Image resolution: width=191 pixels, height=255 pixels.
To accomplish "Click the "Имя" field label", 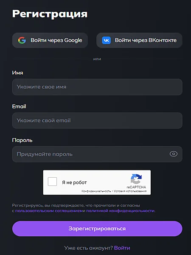I will pyautogui.click(x=17, y=73).
